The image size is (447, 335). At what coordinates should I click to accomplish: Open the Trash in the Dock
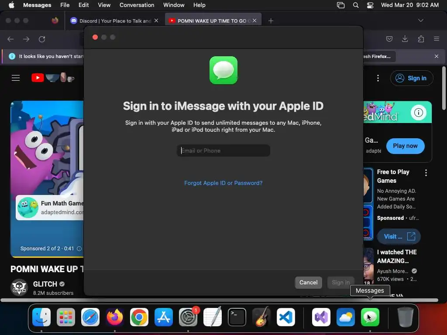pyautogui.click(x=406, y=317)
